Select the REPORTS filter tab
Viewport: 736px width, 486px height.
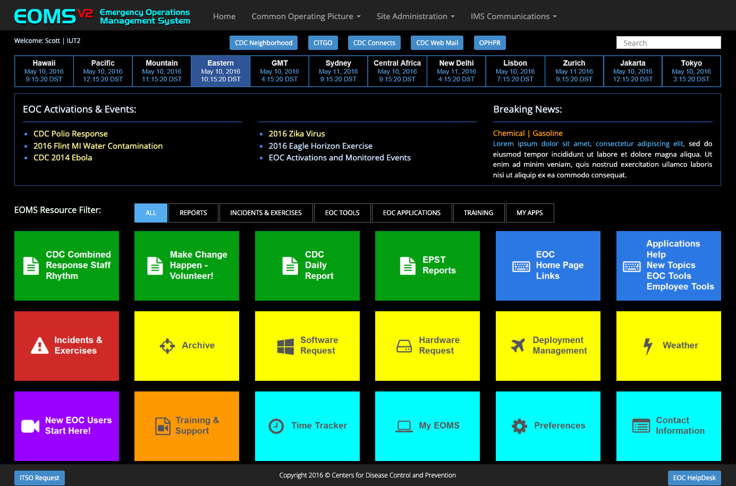[x=193, y=213]
